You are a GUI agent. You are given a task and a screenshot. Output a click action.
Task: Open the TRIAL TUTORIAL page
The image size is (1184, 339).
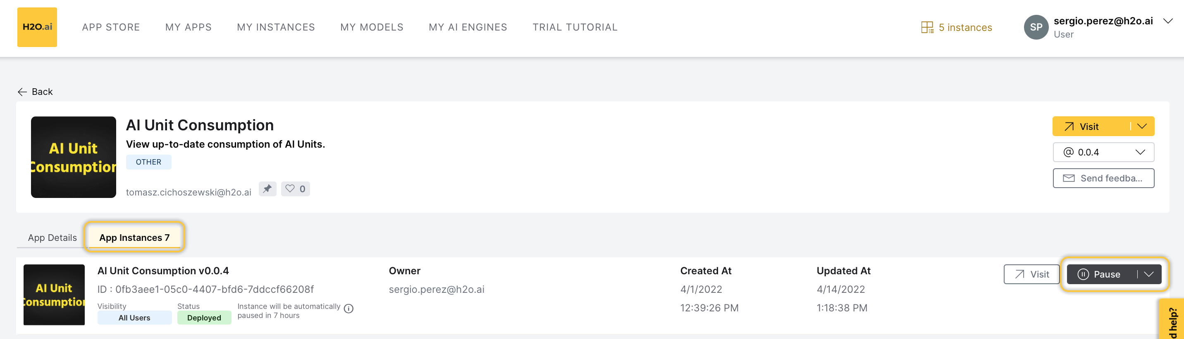point(575,27)
